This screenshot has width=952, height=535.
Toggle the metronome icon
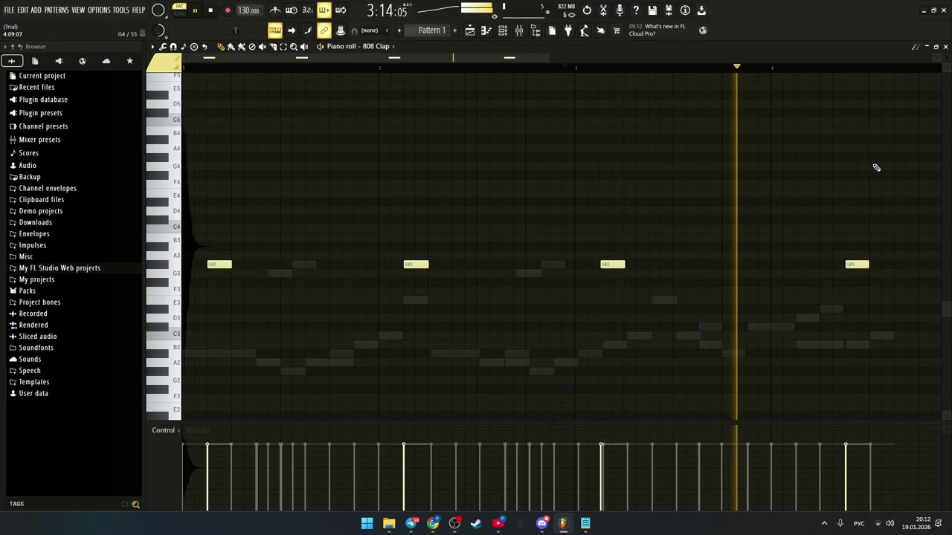coord(275,10)
